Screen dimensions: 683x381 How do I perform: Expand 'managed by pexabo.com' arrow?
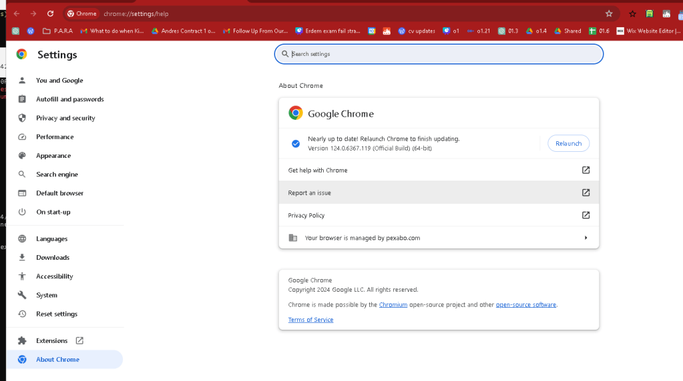(x=586, y=238)
